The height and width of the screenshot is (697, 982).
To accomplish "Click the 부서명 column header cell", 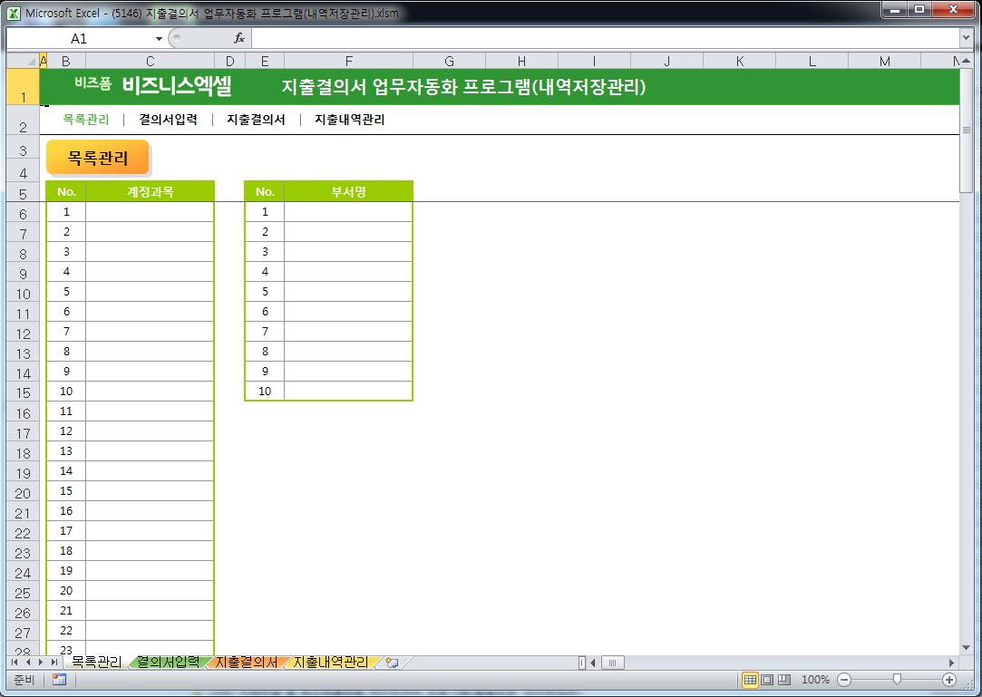I will [348, 191].
